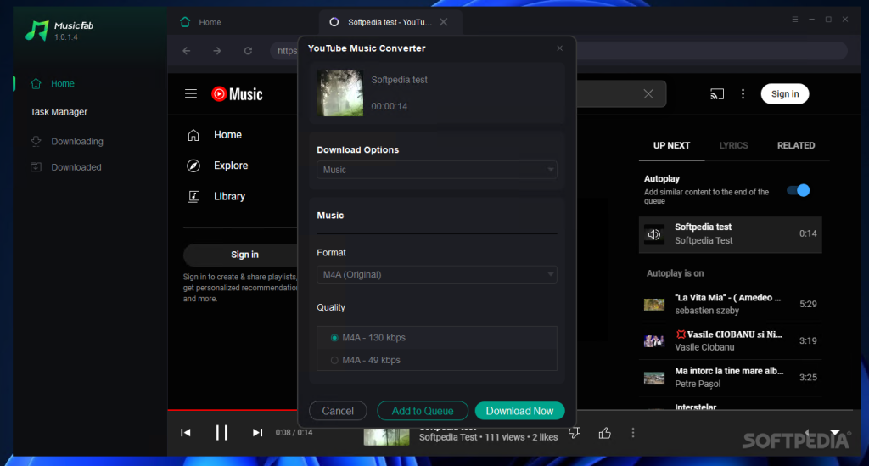Pause the currently playing song
Screen dimensions: 869x466
tap(221, 433)
